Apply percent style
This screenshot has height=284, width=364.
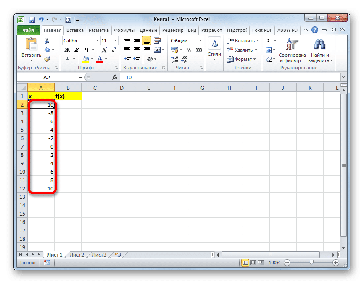(x=189, y=50)
